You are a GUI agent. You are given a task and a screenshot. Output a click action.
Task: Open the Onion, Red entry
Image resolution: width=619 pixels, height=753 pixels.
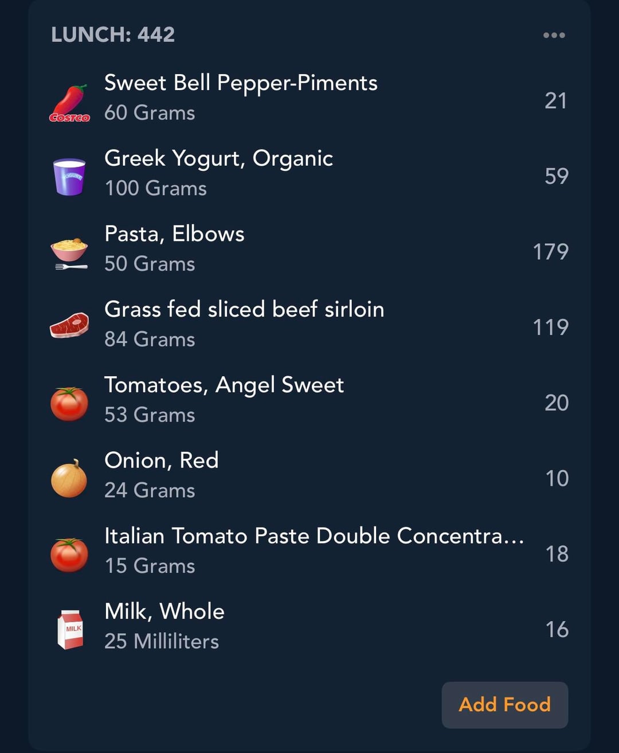pyautogui.click(x=161, y=461)
